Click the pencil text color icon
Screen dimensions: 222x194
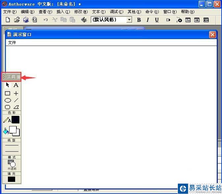[x=7, y=120]
